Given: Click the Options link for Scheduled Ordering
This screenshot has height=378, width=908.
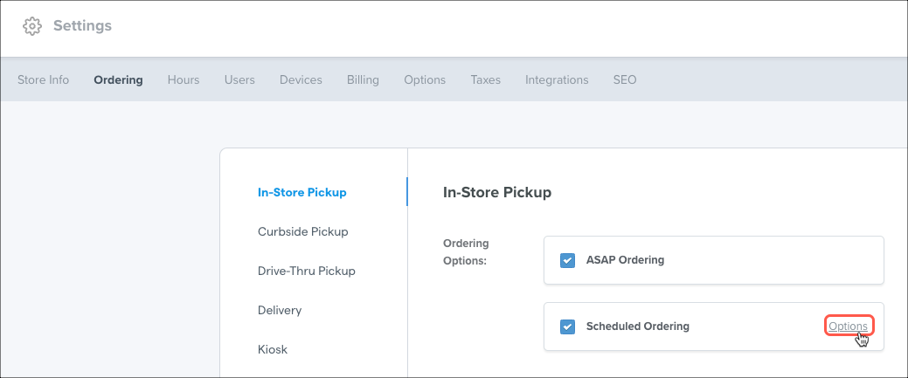Looking at the screenshot, I should 848,326.
